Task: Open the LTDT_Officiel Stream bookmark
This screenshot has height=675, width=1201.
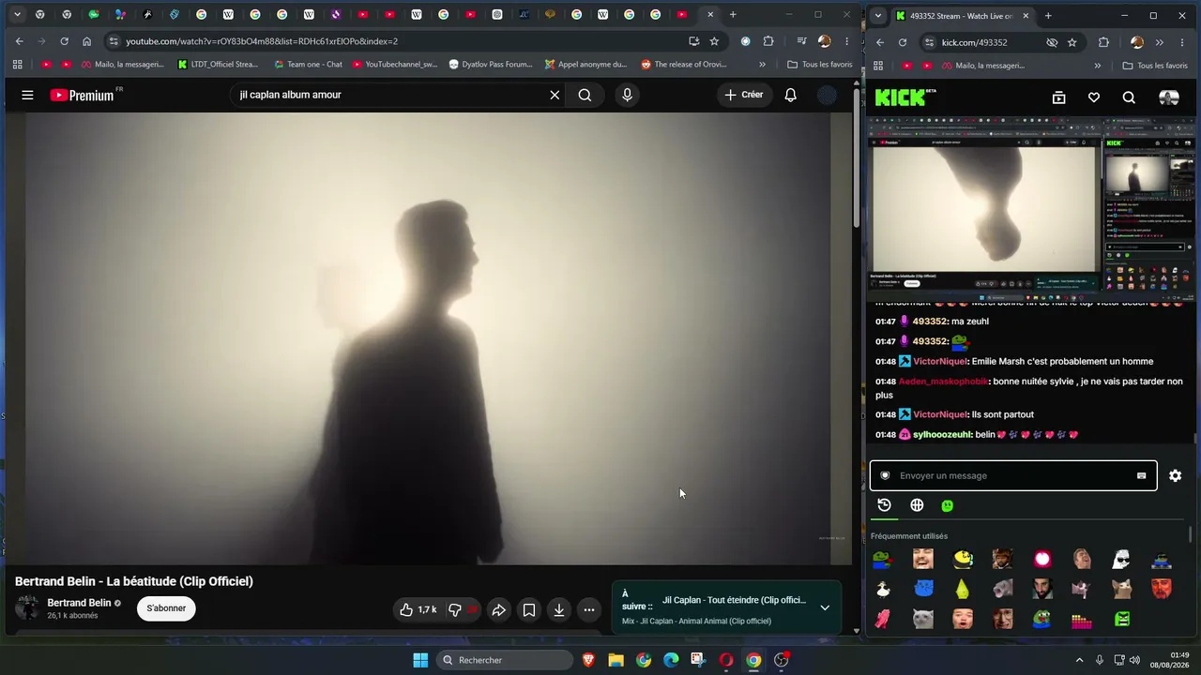Action: [218, 65]
